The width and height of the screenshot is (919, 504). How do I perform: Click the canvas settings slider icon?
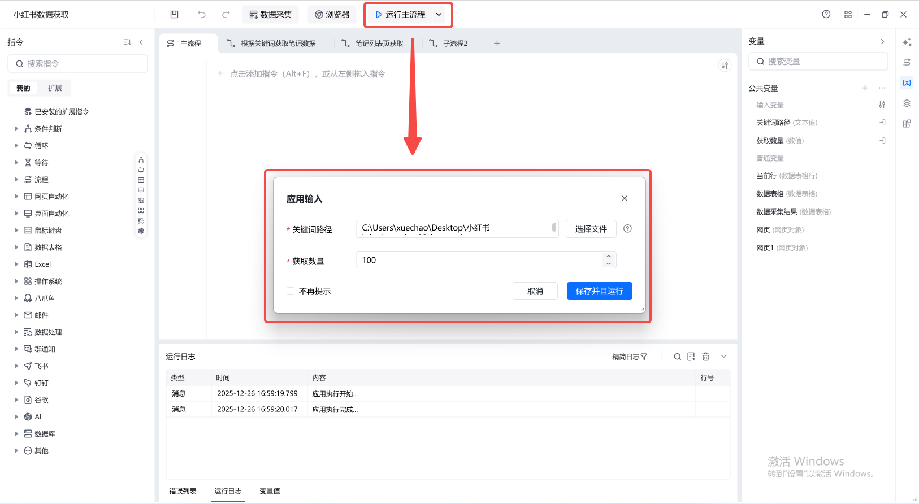coord(725,66)
